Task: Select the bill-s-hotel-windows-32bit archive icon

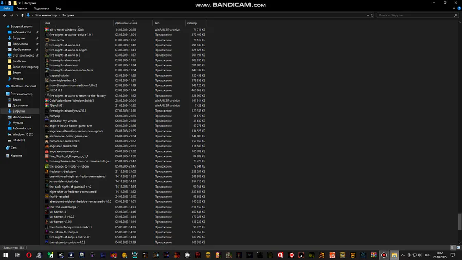Action: pos(47,30)
